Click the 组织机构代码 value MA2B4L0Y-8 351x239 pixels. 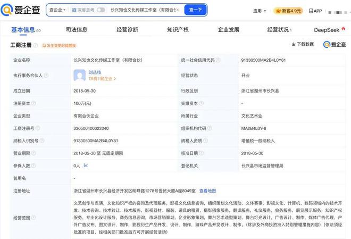pos(254,128)
